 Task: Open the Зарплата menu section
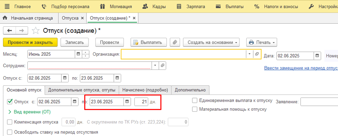point(190,7)
